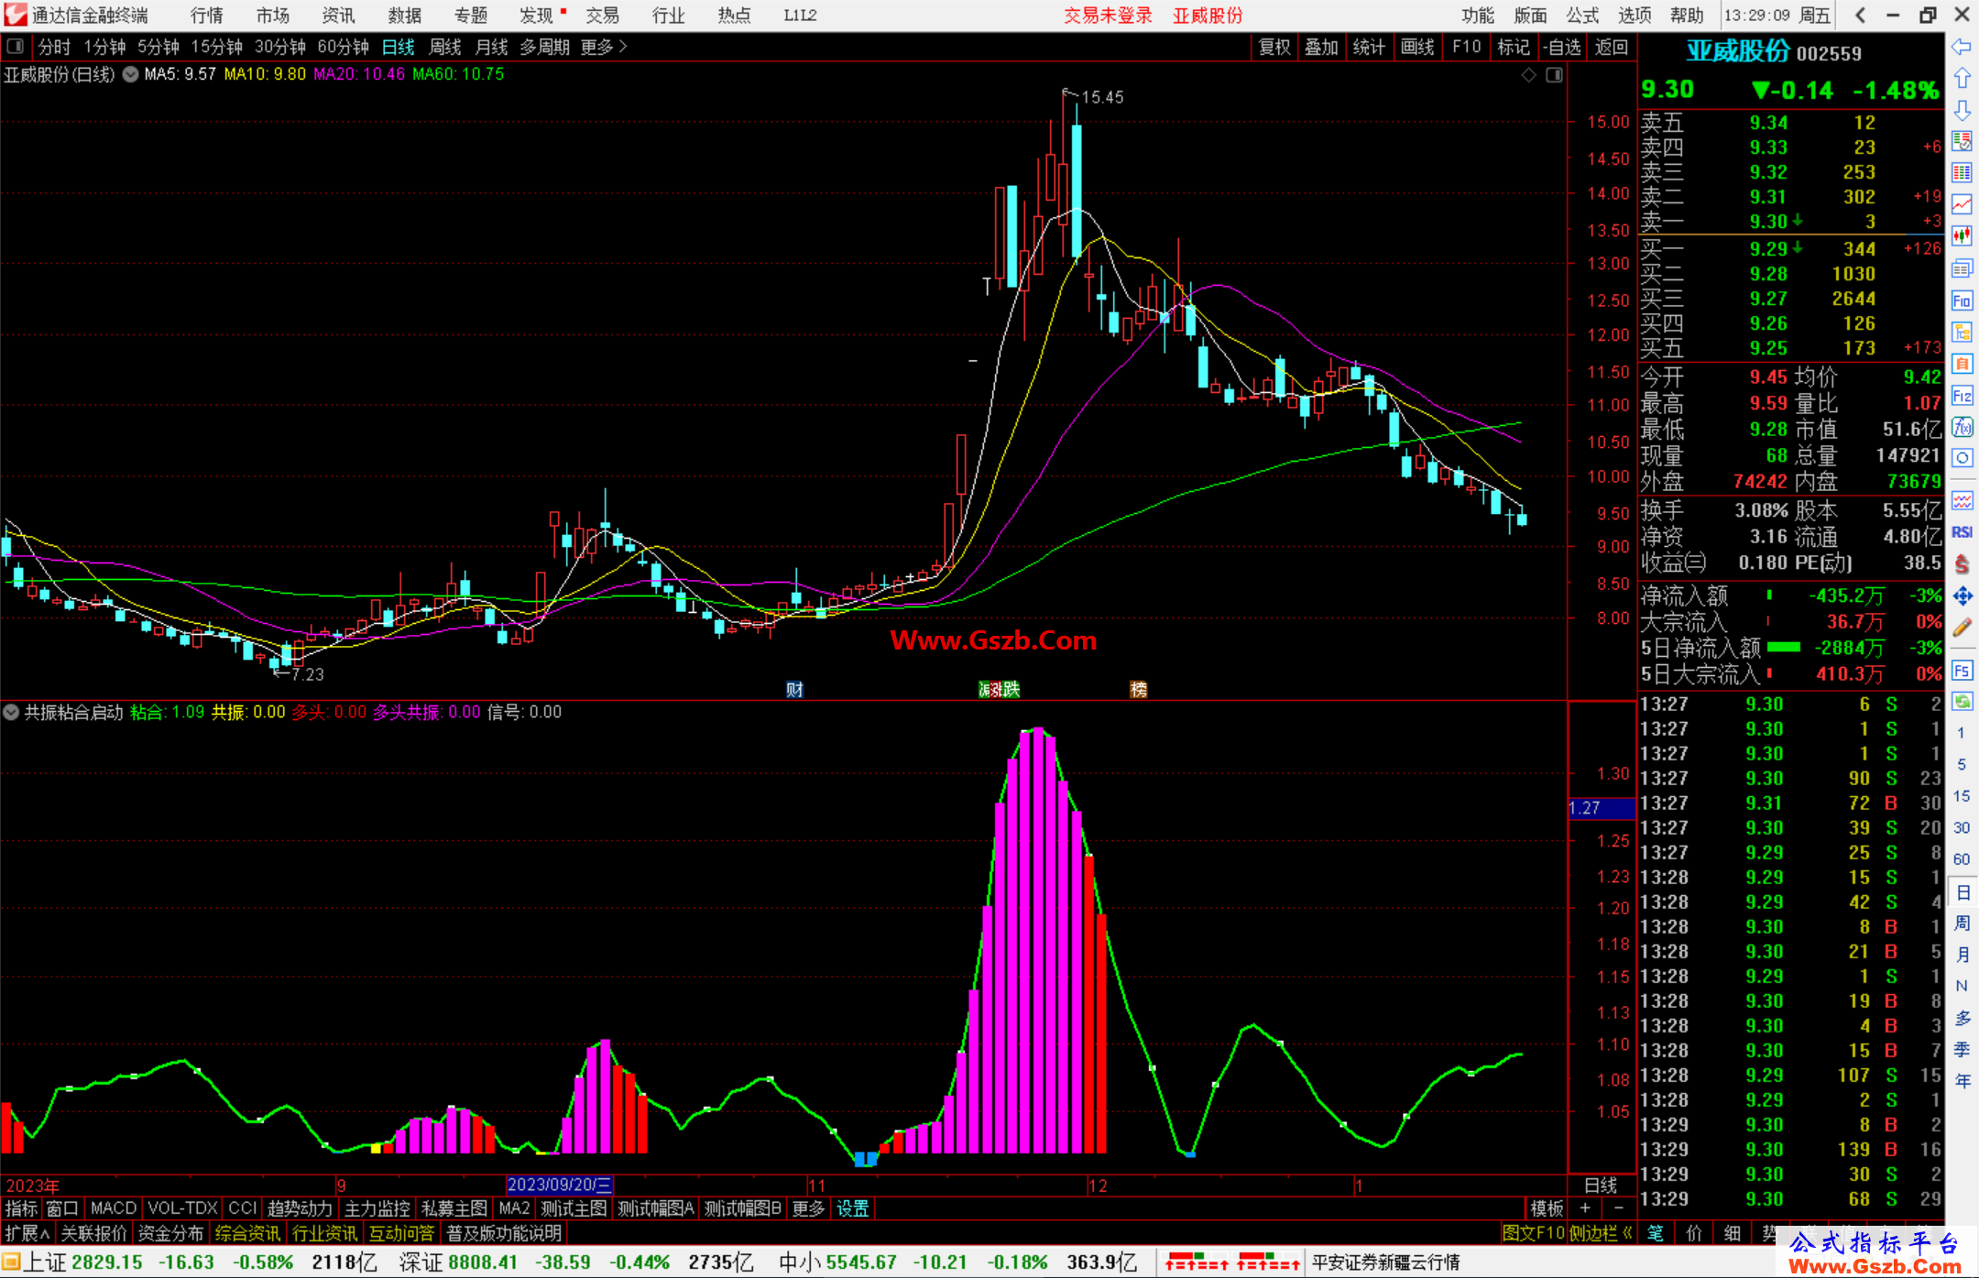Select the candlestick chart icon in sidebar
The width and height of the screenshot is (1979, 1278).
point(1962,236)
